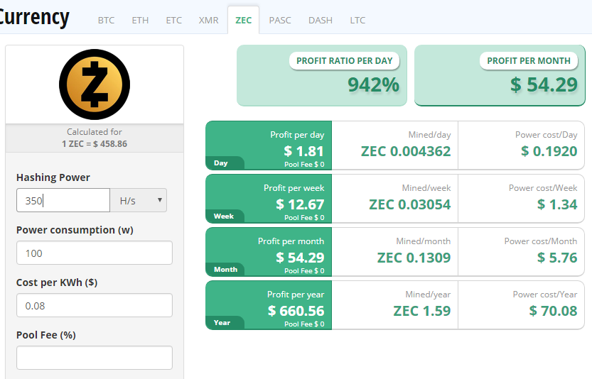Click the Mined/month ZEC value

tap(405, 258)
